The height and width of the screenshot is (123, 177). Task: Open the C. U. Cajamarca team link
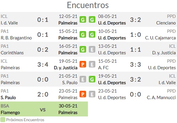click(160, 38)
